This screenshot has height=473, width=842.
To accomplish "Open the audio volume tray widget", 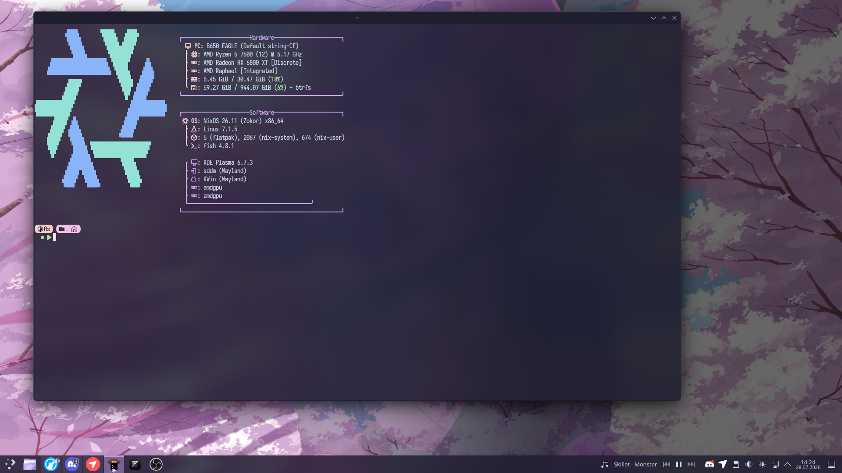I will [749, 464].
